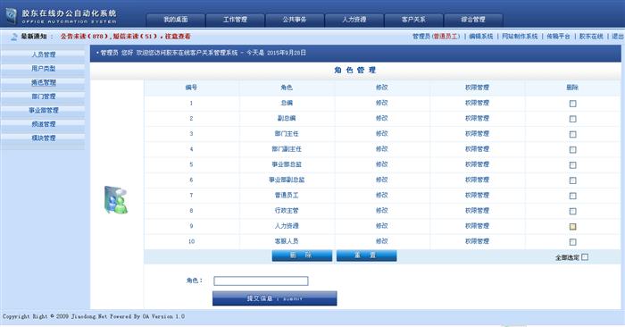This screenshot has height=327, width=625.
Task: Click the blue 重置 button
Action: [x=366, y=256]
